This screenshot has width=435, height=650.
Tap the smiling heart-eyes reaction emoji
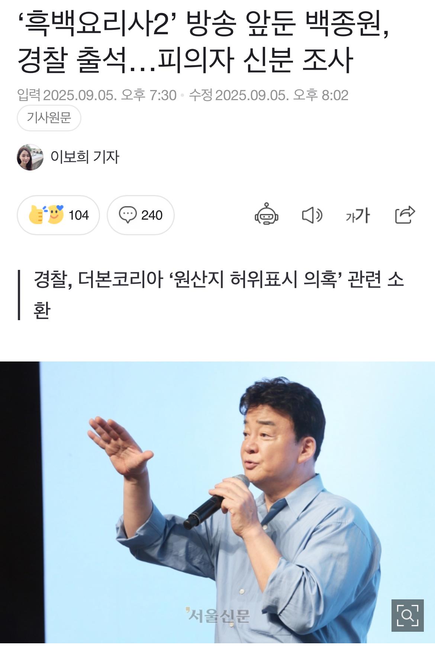55,214
